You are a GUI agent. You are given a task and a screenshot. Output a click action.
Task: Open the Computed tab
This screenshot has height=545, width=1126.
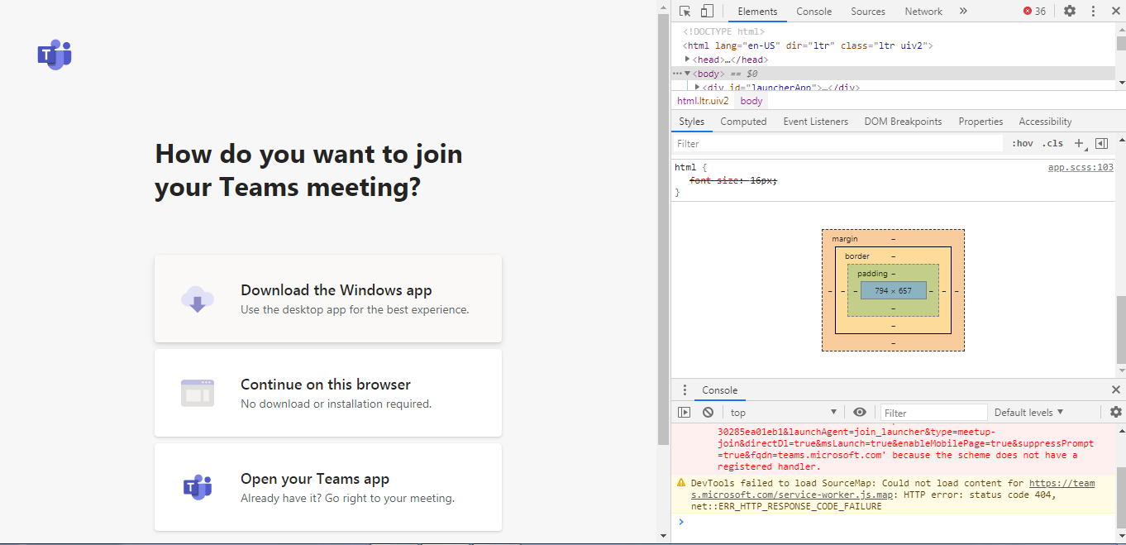[x=743, y=122]
